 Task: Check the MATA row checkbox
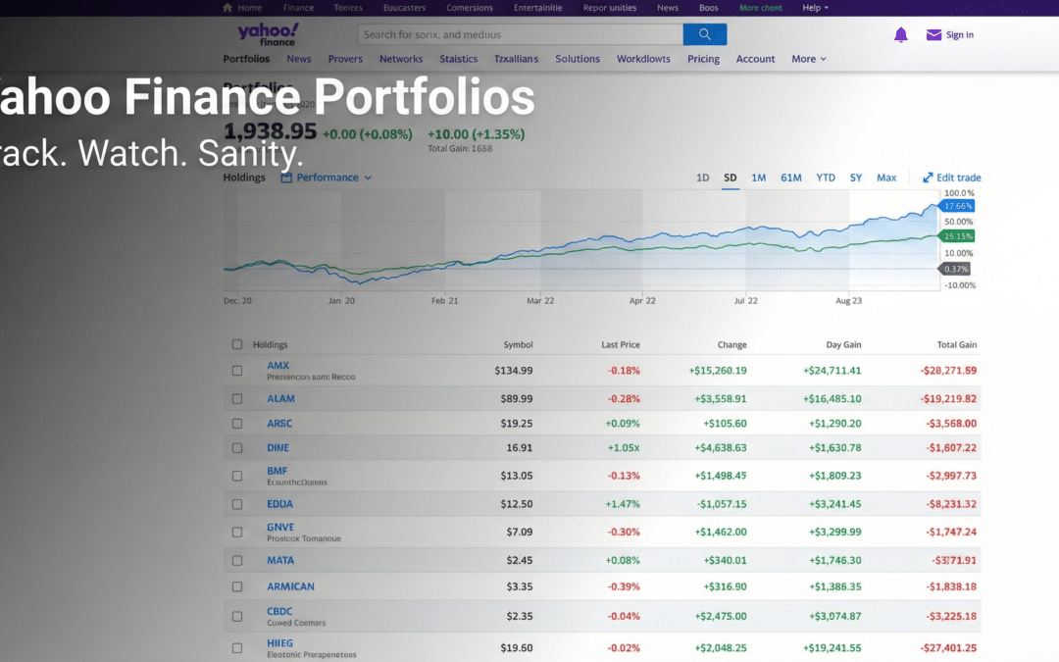tap(237, 561)
